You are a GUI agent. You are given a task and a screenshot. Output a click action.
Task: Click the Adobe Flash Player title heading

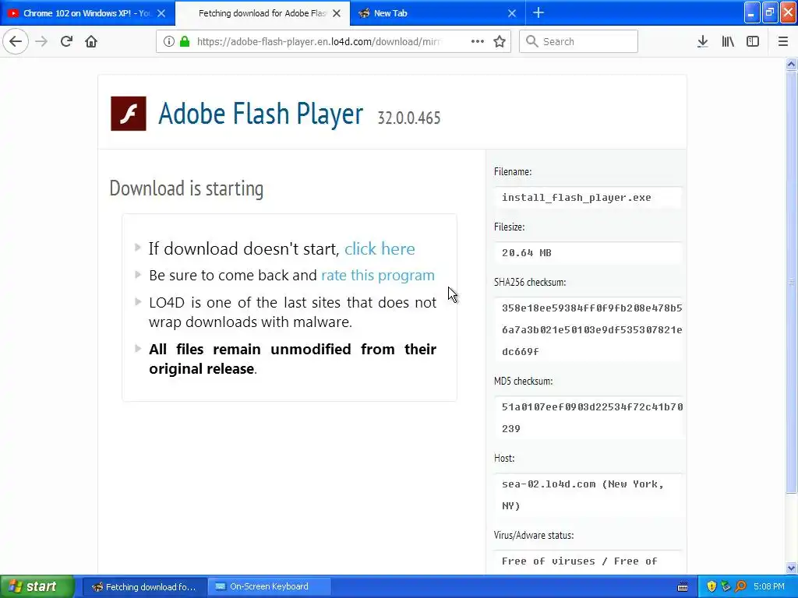(x=260, y=113)
